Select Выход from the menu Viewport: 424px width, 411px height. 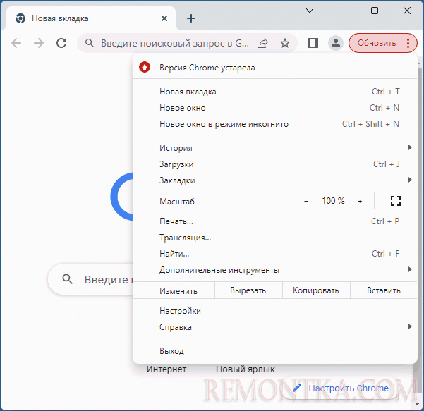(275, 351)
